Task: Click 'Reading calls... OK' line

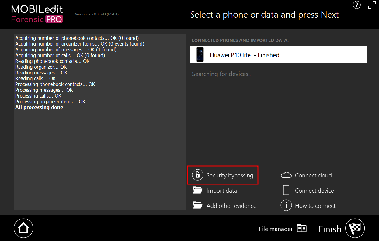Action: click(36, 79)
